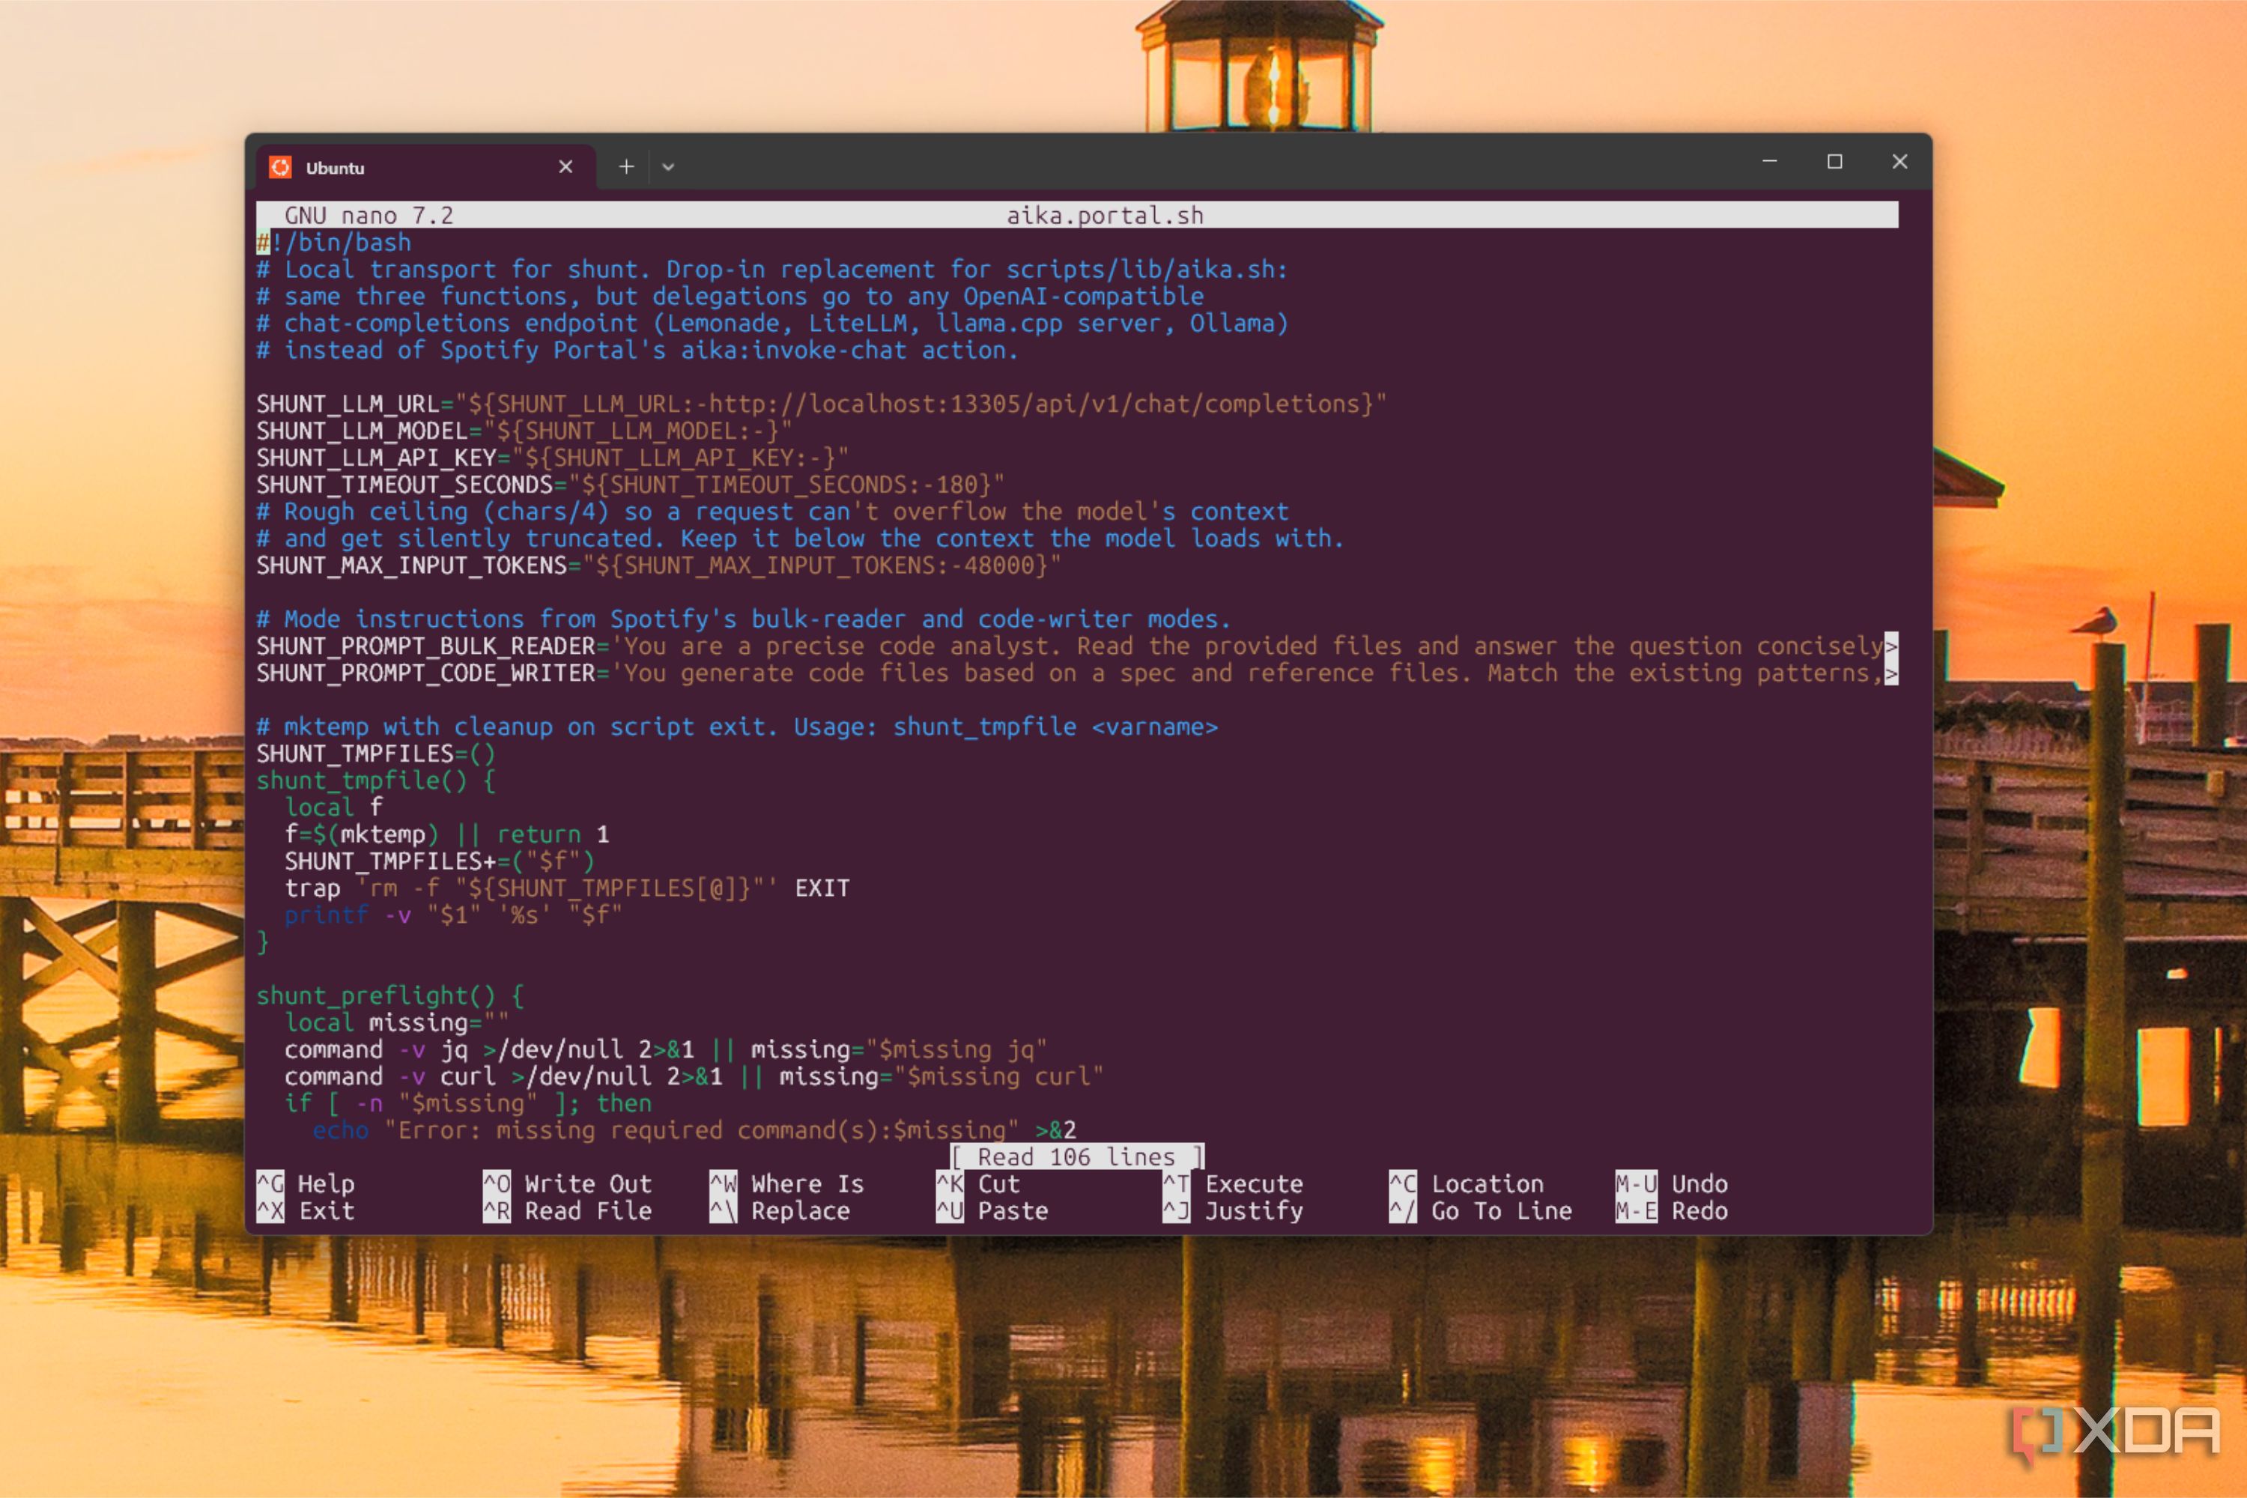Click the SHUNT_MAX_INPUT_TOKENS line
The width and height of the screenshot is (2247, 1498).
click(658, 565)
